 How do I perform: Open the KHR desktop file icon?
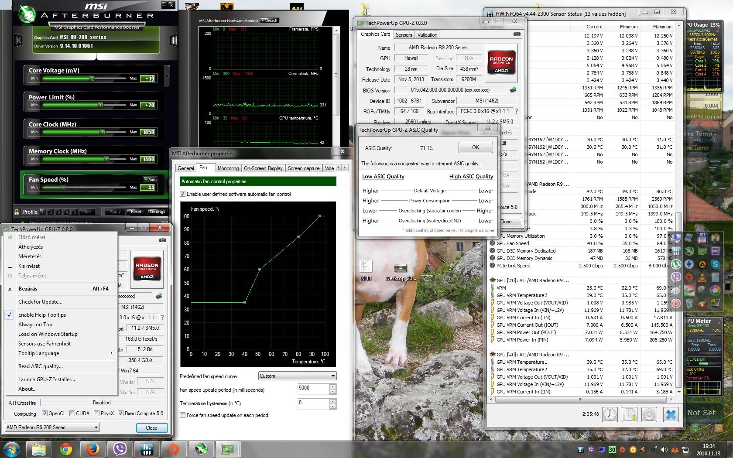[x=366, y=269]
